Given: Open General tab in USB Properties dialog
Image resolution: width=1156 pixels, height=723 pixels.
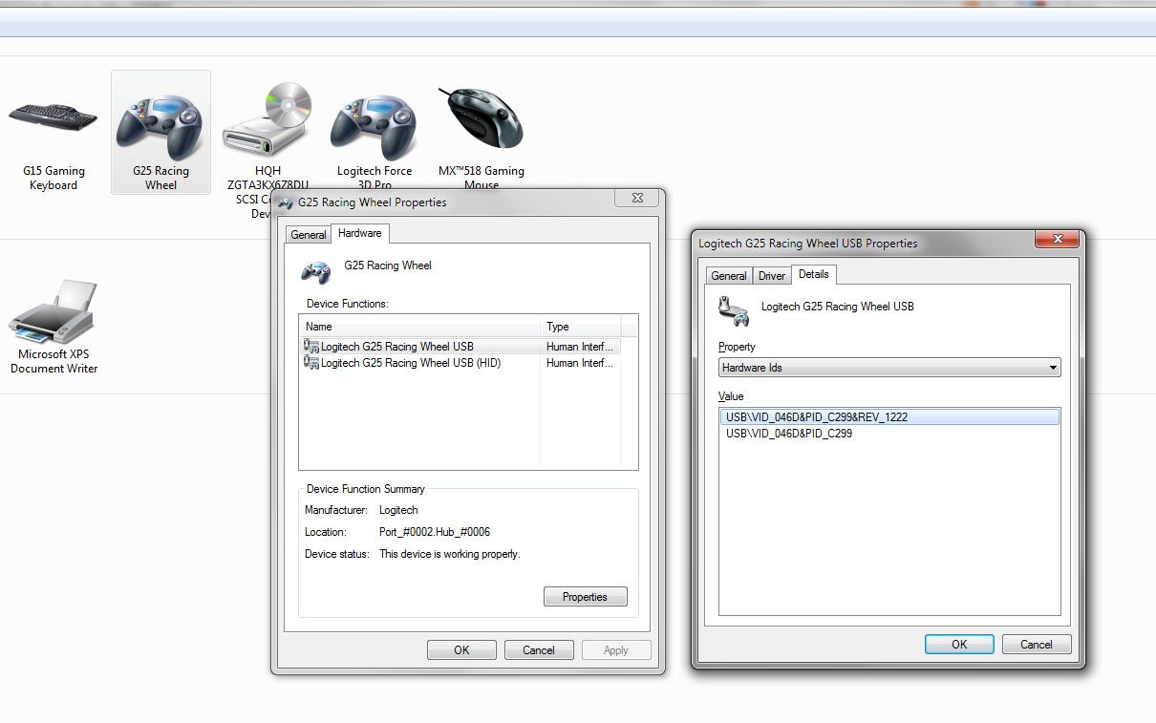Looking at the screenshot, I should tap(729, 276).
